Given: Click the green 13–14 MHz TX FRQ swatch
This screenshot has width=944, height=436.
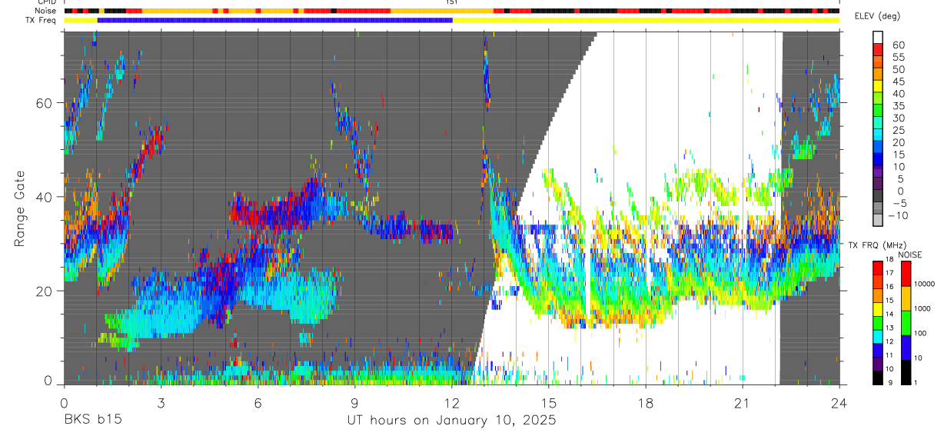Looking at the screenshot, I should 878,321.
